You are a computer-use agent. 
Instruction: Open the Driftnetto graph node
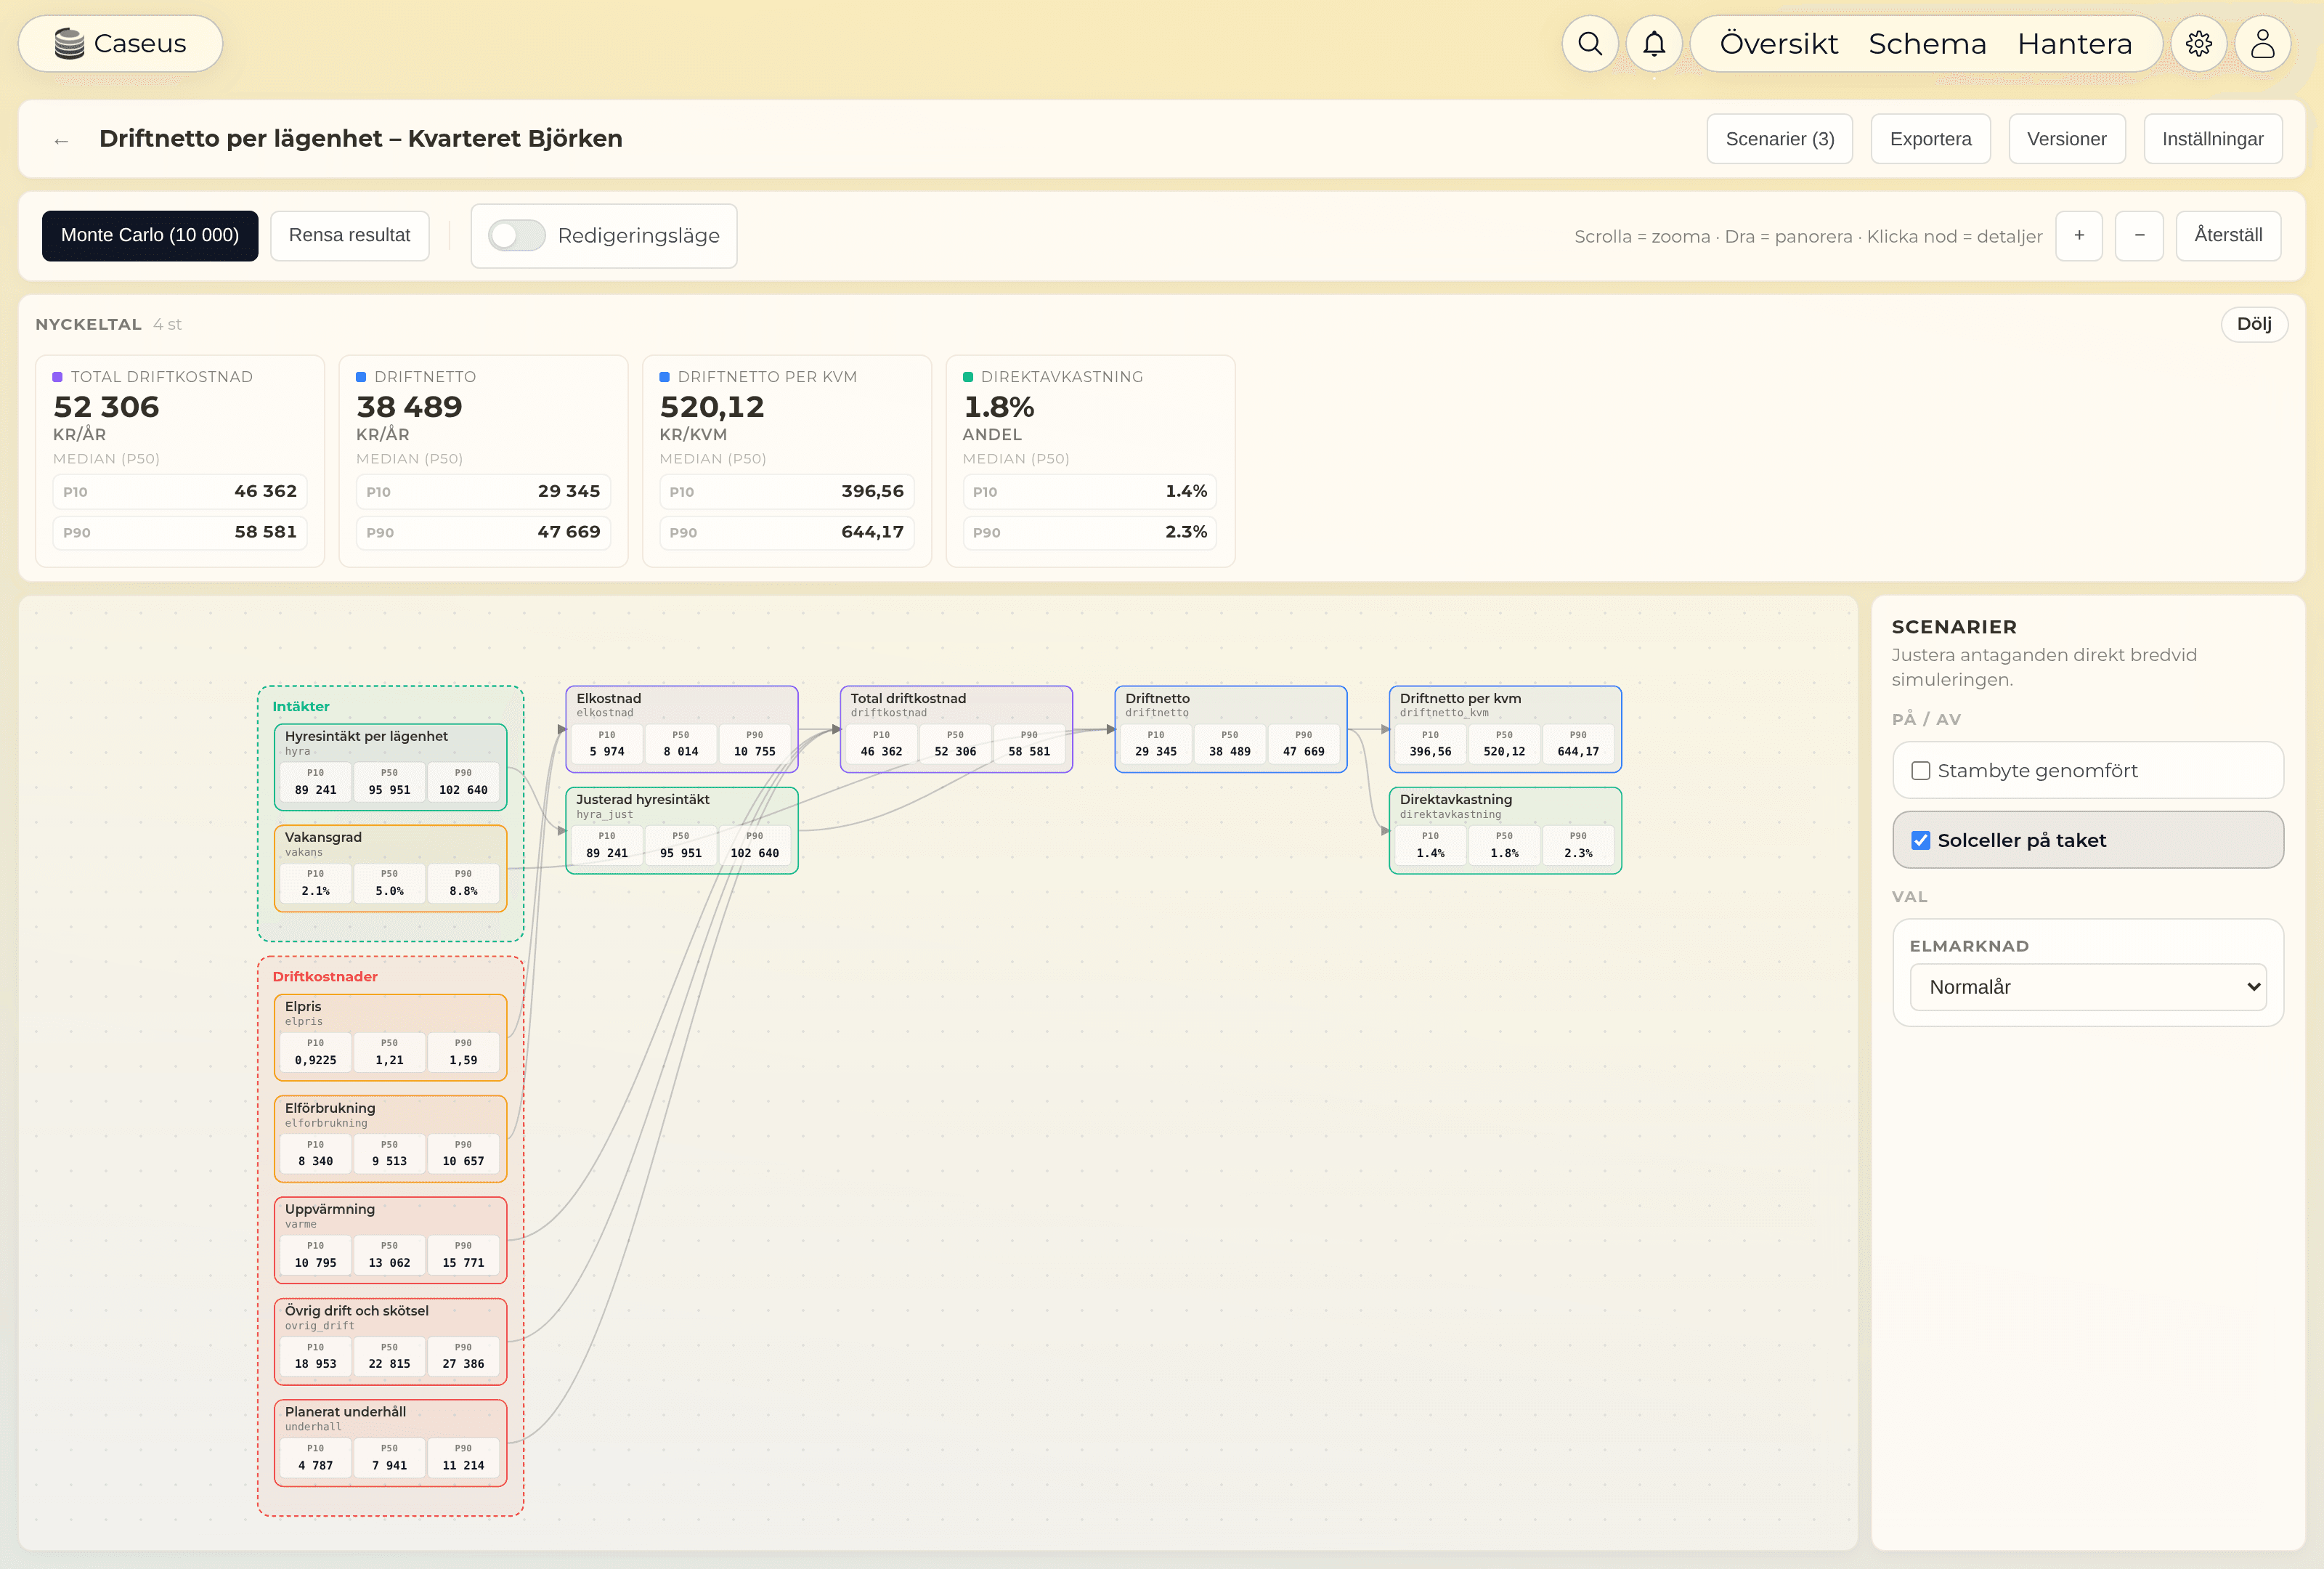[1231, 729]
